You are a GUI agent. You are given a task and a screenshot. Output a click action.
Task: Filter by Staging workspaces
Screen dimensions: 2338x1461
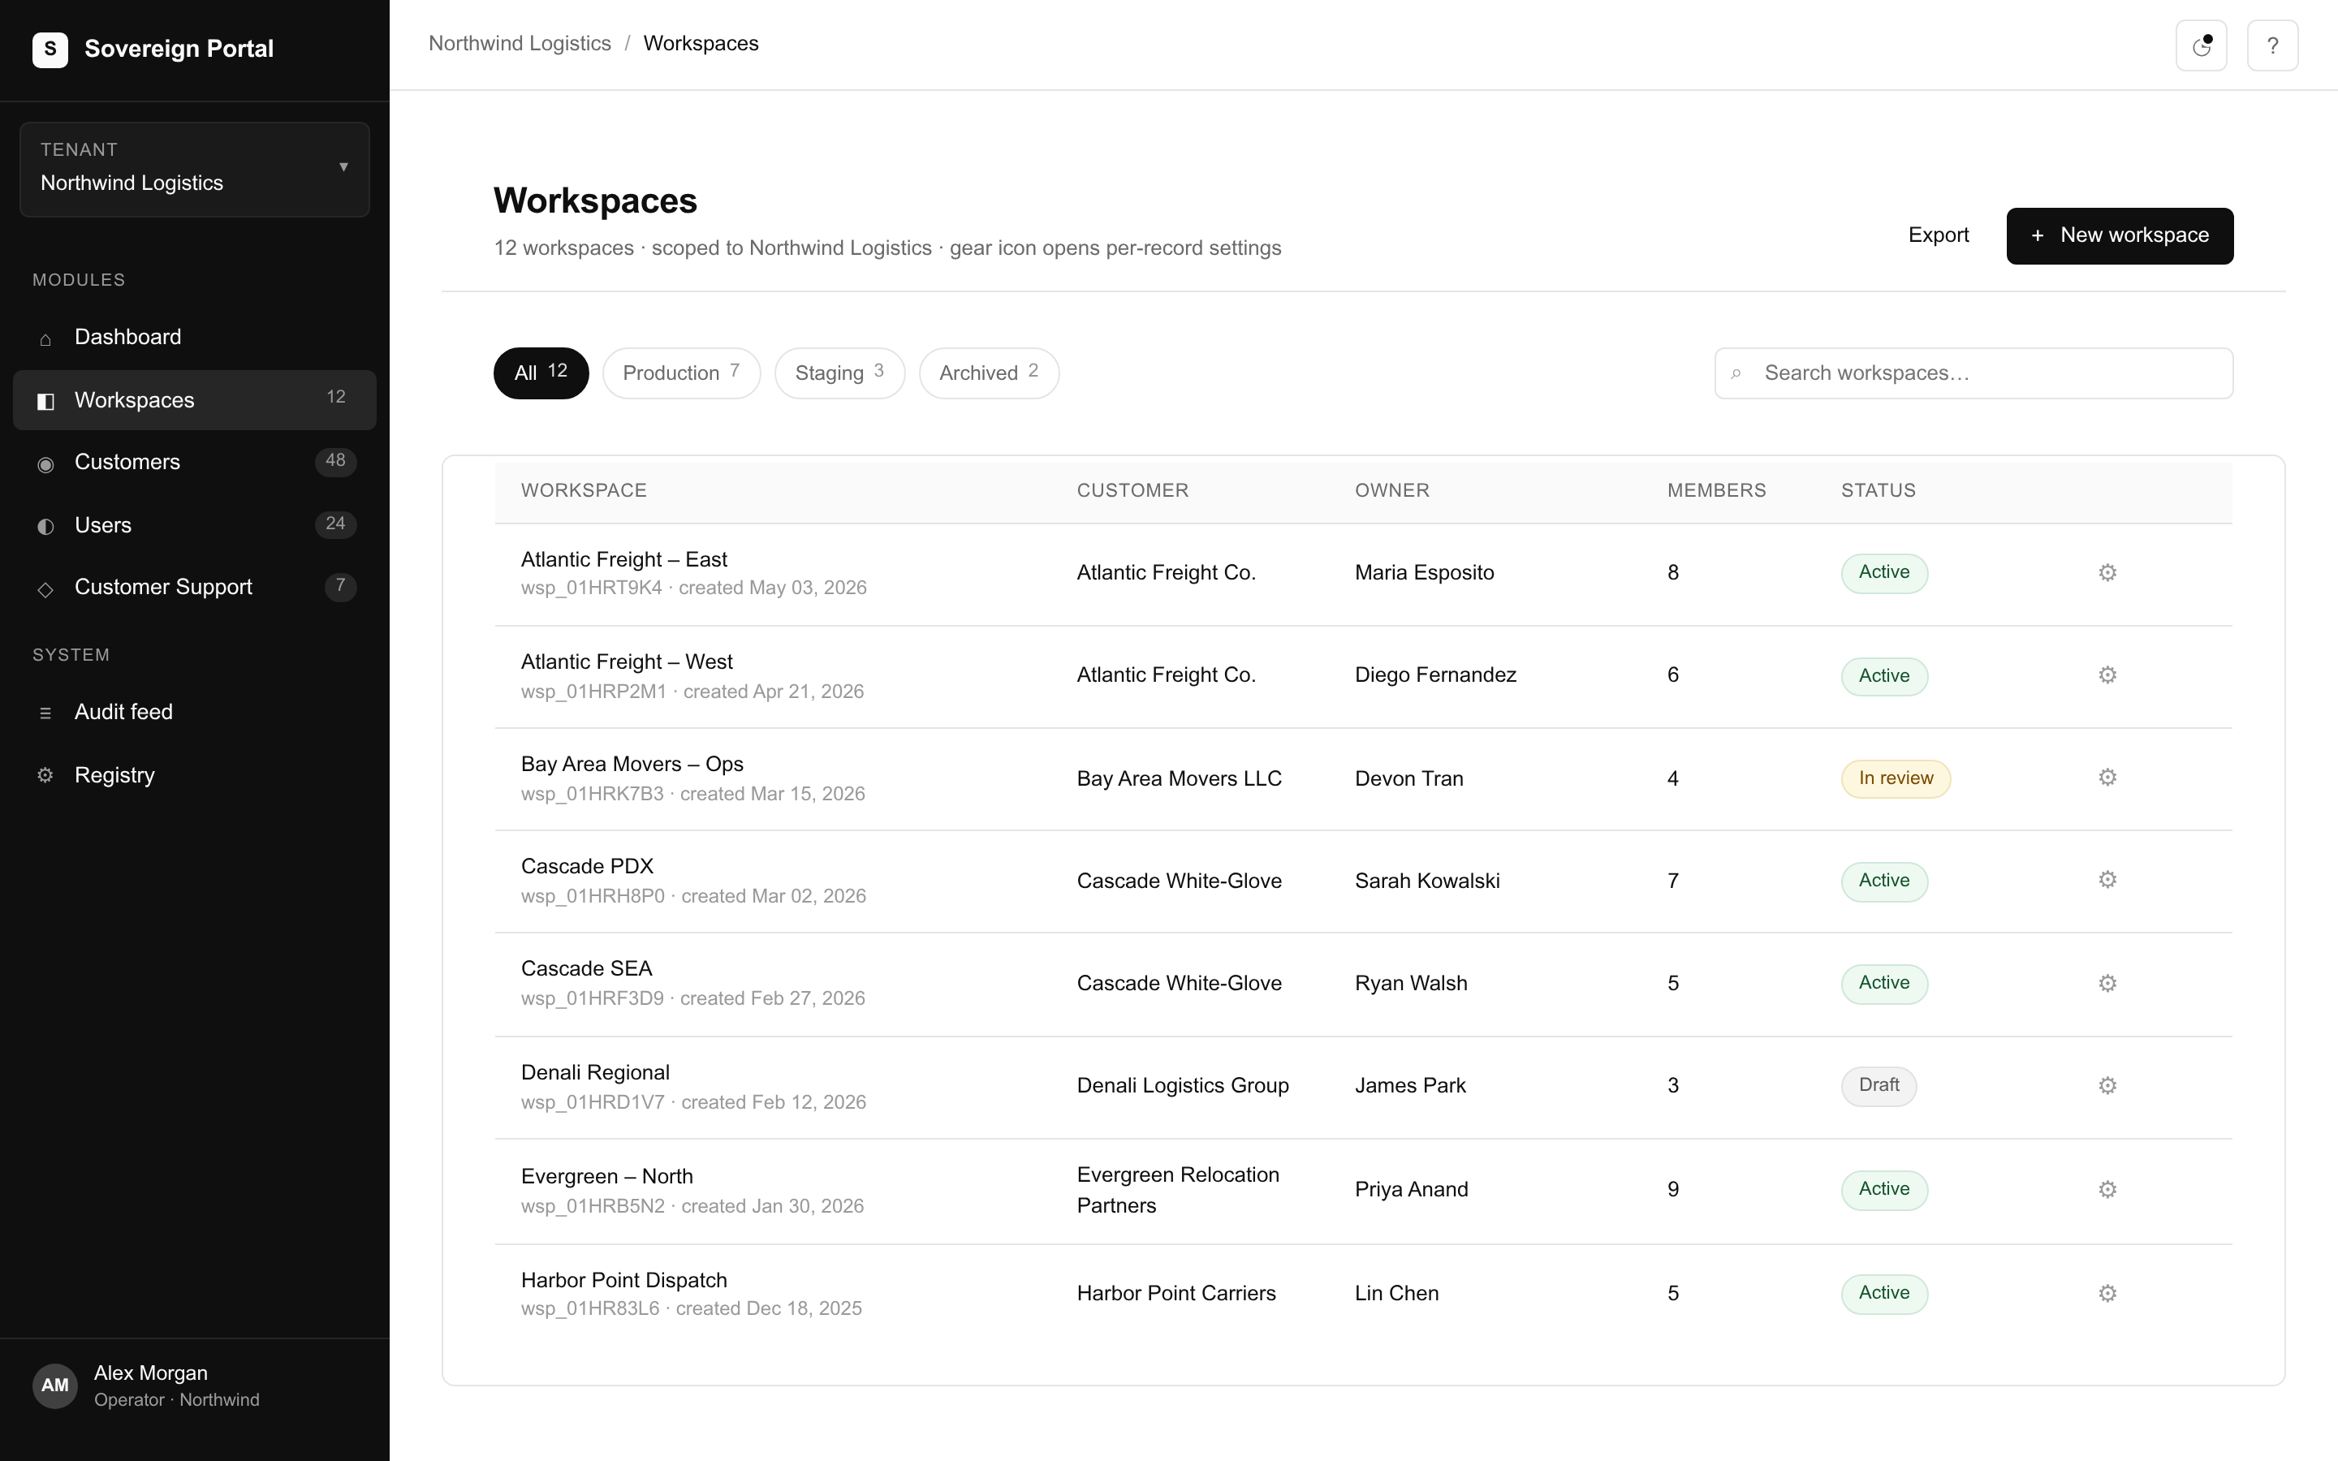[839, 373]
